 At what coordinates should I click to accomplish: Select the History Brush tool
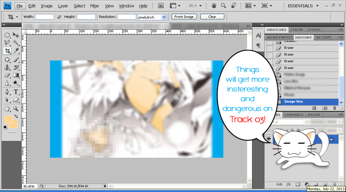16,68
